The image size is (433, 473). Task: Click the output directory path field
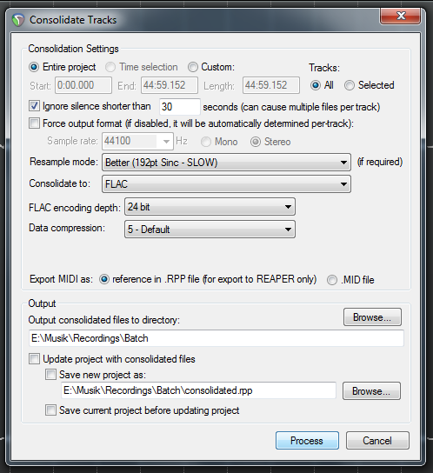click(x=216, y=338)
